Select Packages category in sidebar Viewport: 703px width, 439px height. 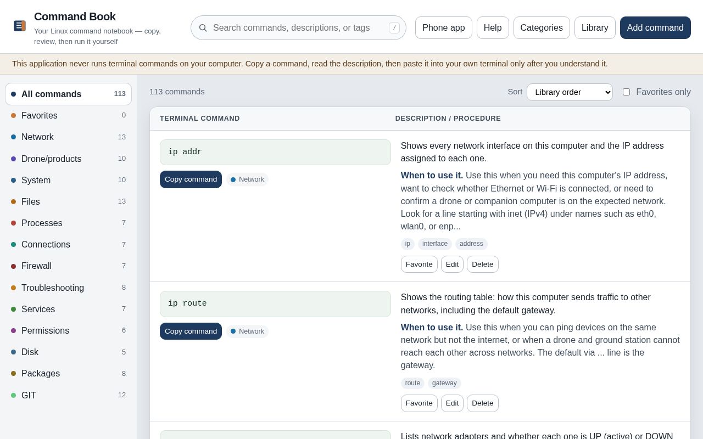68,374
